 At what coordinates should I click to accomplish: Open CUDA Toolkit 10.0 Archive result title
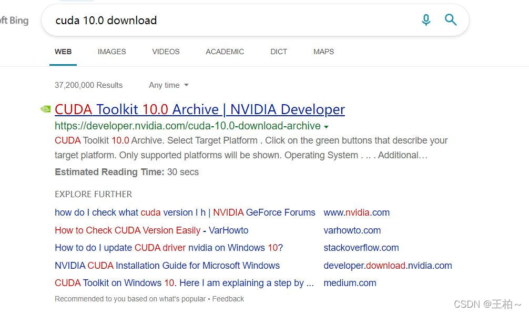point(200,109)
